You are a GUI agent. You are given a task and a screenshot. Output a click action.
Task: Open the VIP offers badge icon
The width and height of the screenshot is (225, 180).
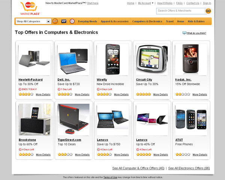tap(64, 21)
